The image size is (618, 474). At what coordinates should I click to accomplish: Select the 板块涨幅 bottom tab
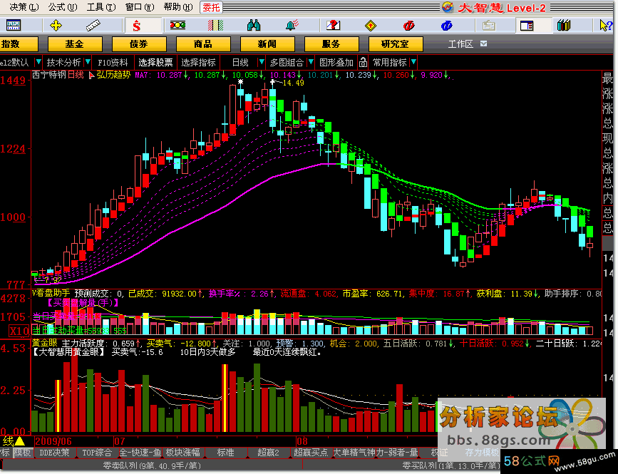tap(183, 453)
